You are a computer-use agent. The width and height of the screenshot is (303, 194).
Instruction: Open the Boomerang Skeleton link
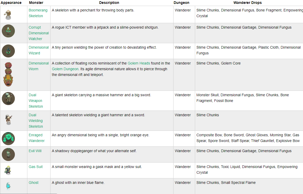(x=38, y=13)
